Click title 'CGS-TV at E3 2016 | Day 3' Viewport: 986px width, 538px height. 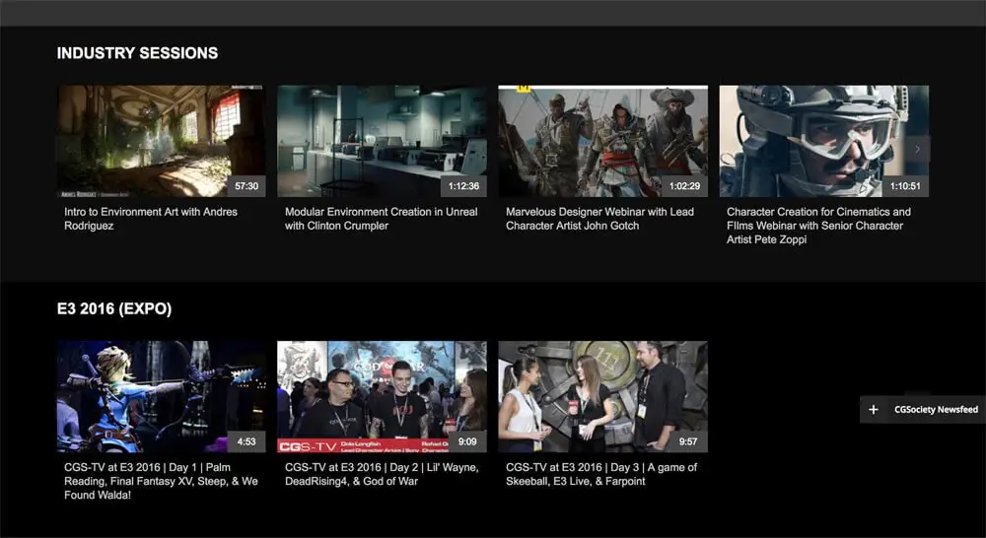pos(601,475)
